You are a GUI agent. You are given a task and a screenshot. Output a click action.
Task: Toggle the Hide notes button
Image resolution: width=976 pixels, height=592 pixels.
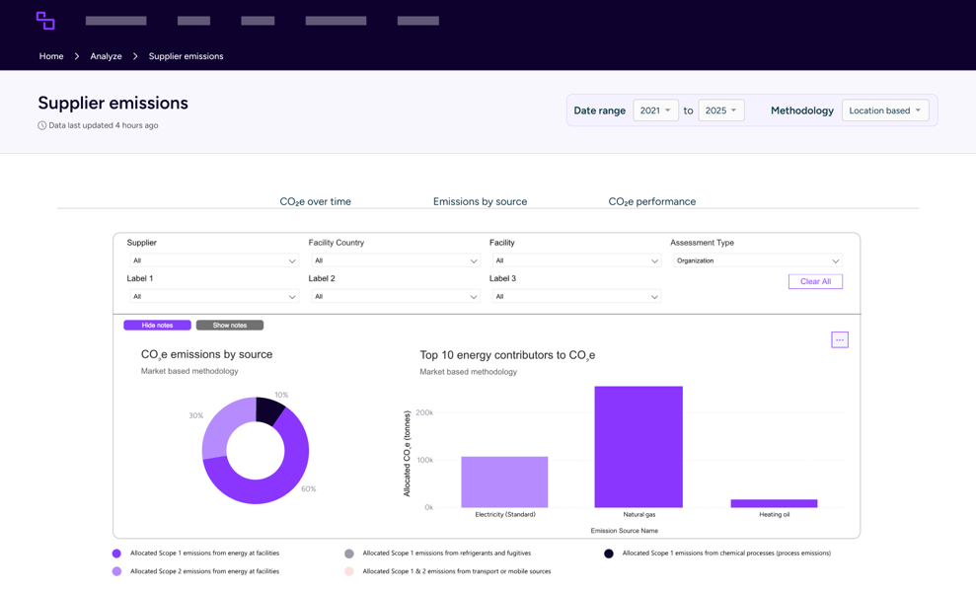157,325
